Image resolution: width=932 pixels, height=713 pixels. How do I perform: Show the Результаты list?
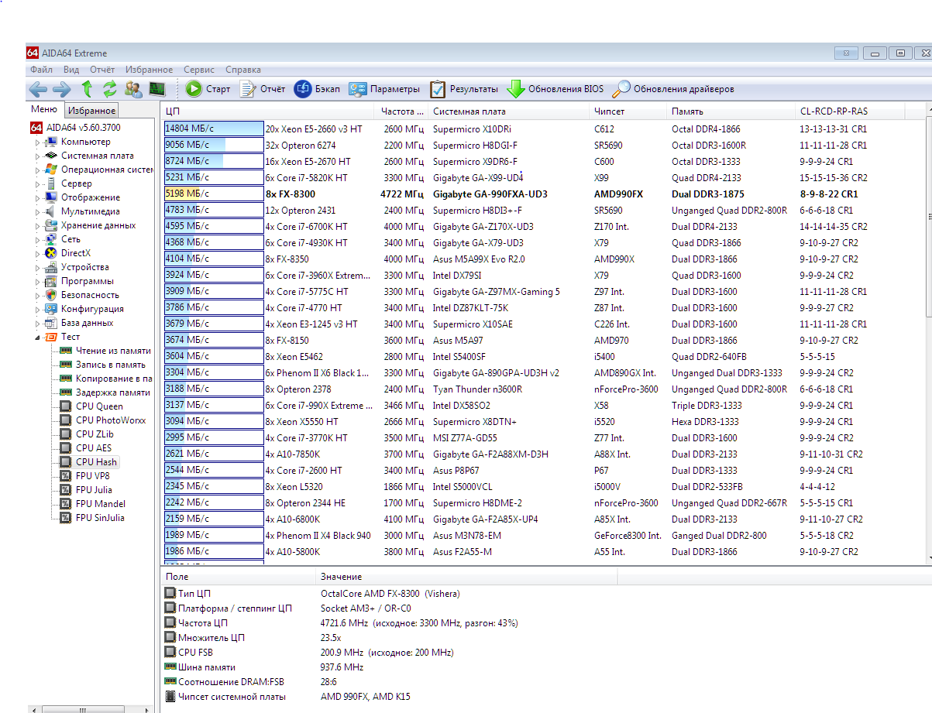[463, 89]
